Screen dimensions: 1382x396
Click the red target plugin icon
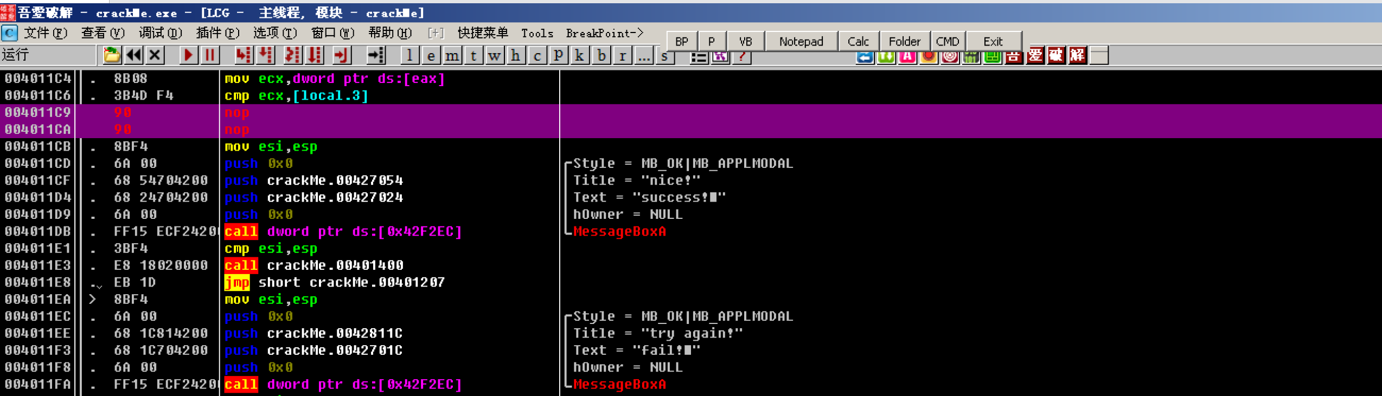tap(950, 57)
